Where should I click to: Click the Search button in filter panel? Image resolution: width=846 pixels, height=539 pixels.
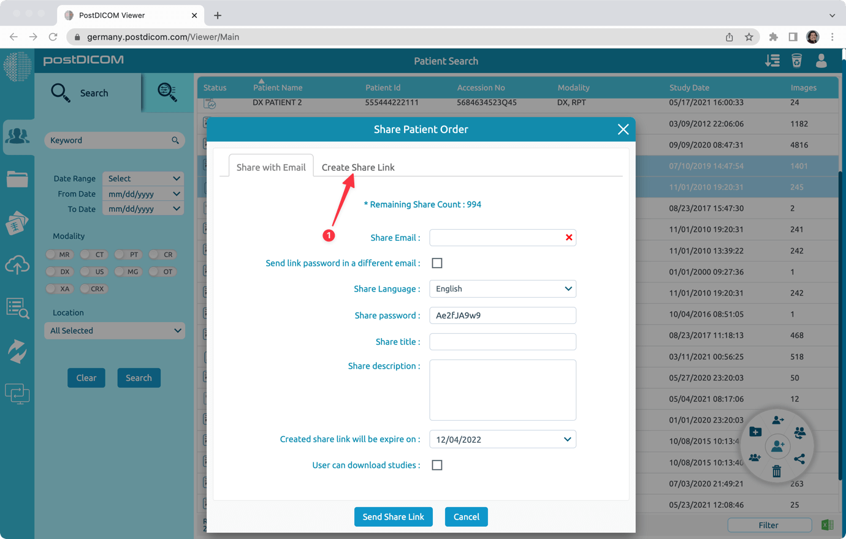pos(139,378)
